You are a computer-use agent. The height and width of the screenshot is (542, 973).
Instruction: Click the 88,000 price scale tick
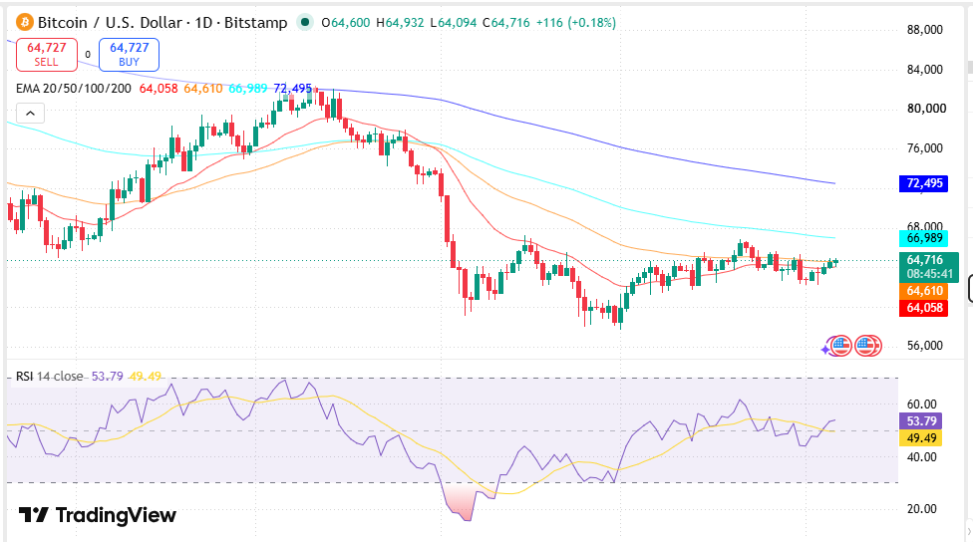click(x=924, y=30)
